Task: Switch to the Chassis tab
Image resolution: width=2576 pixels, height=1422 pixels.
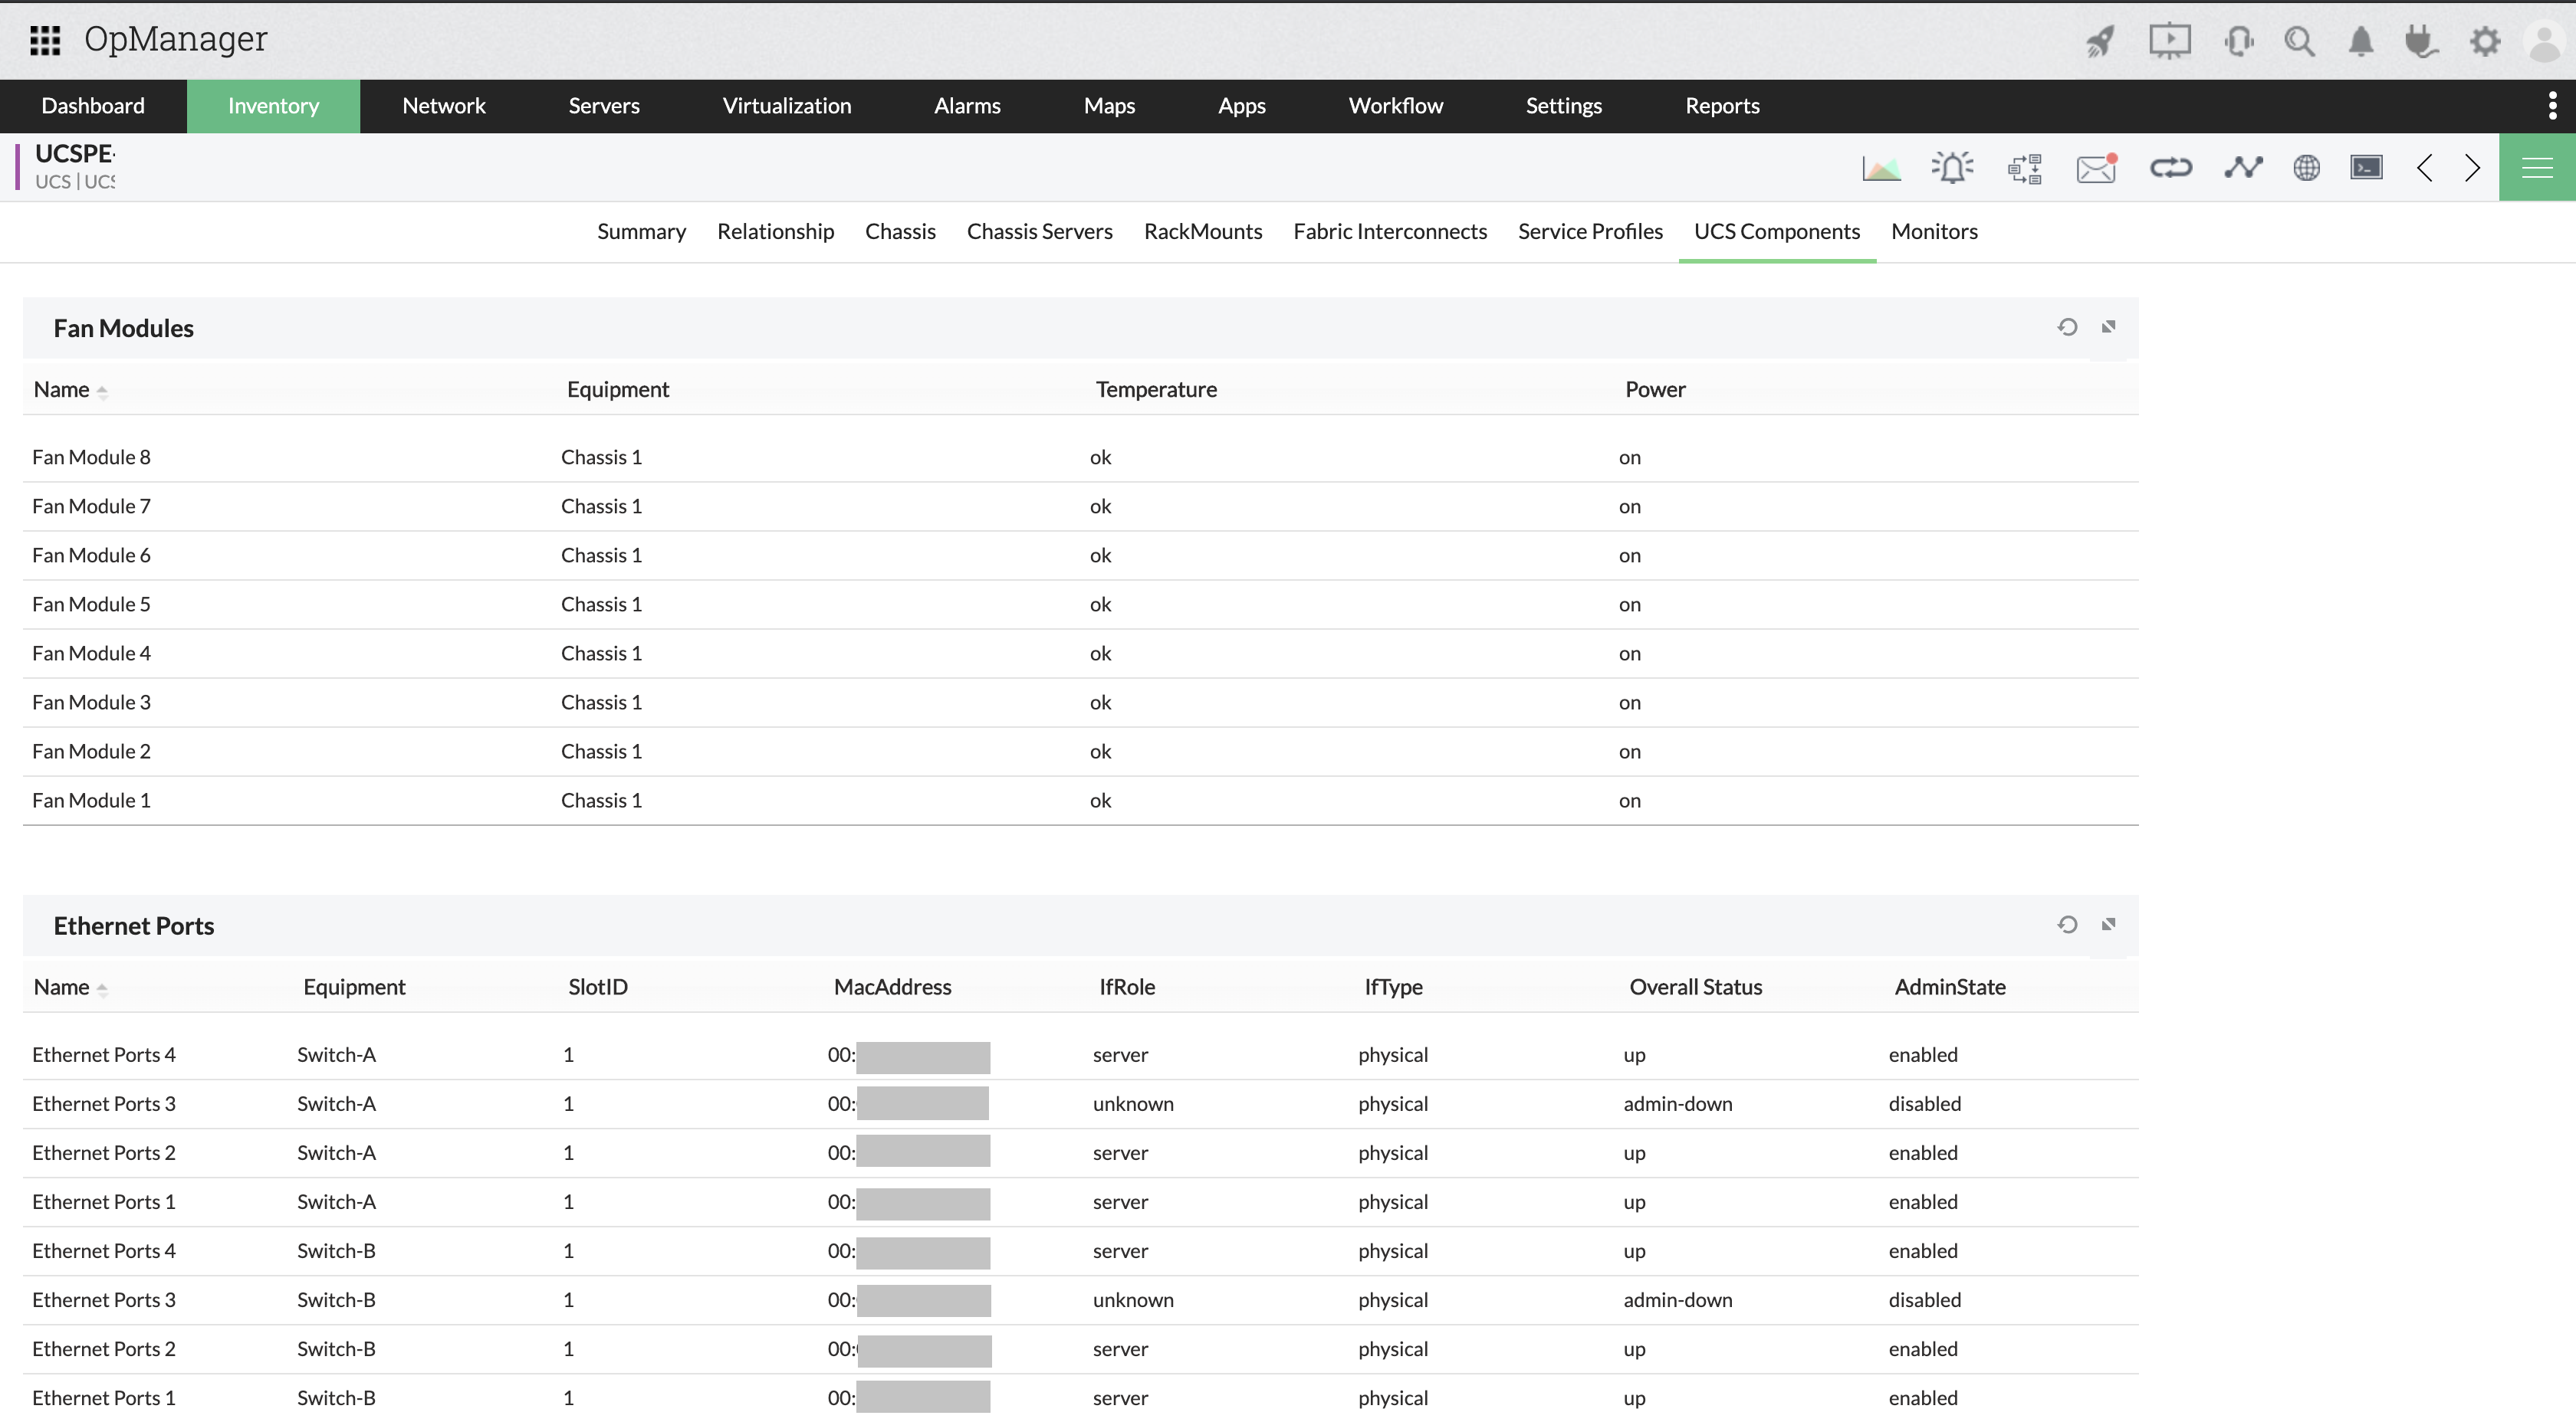Action: (900, 231)
